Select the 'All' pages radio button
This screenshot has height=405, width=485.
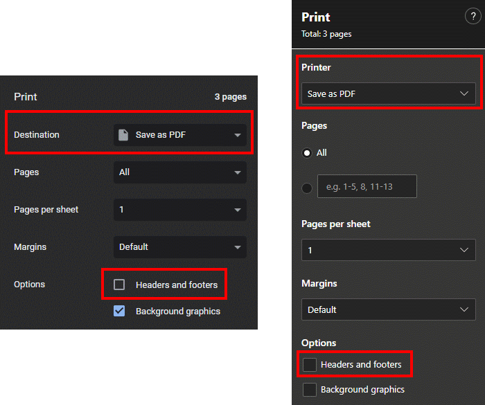point(307,153)
